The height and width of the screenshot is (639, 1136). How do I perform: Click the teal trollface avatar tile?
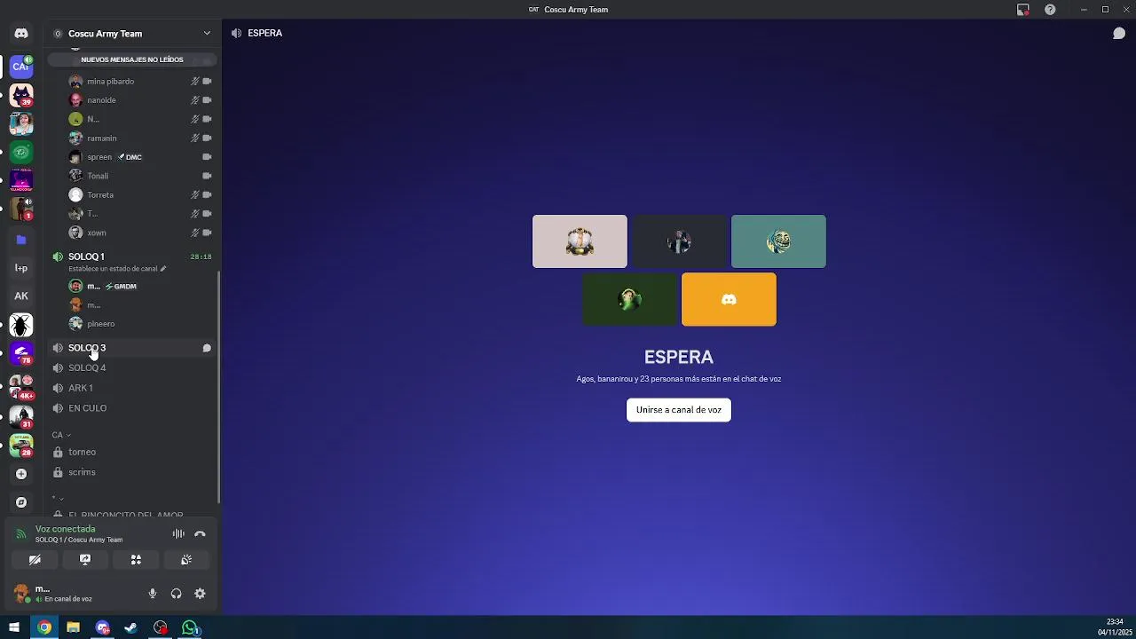(x=778, y=241)
